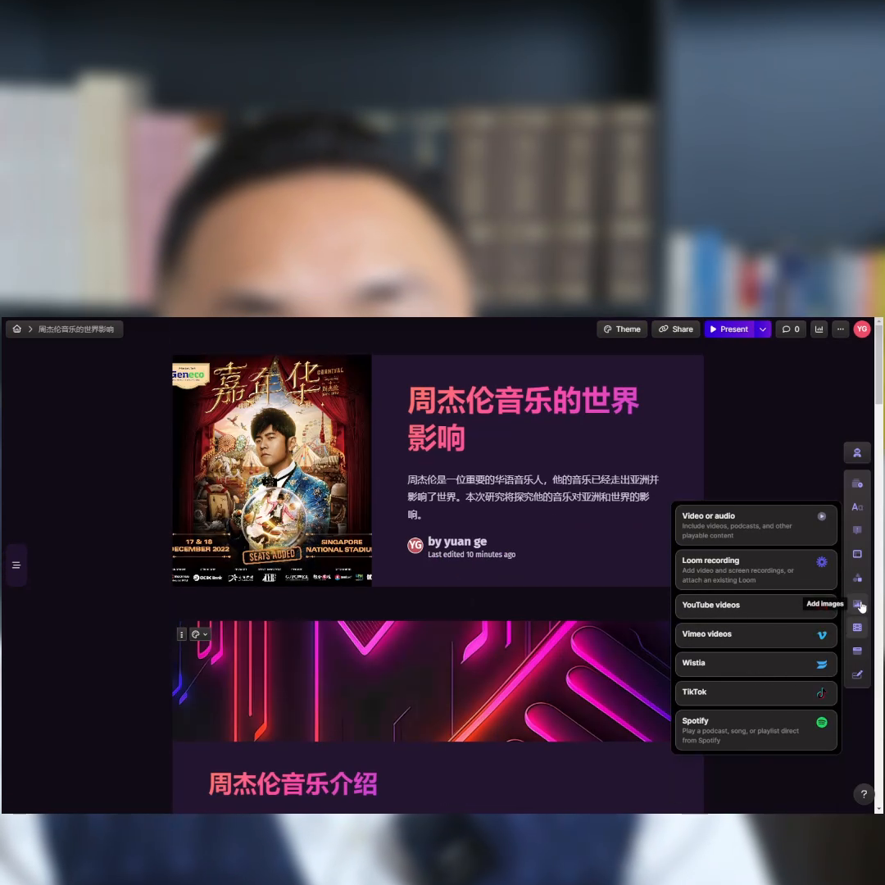Go to home via house icon
Viewport: 885px width, 885px height.
tap(17, 329)
